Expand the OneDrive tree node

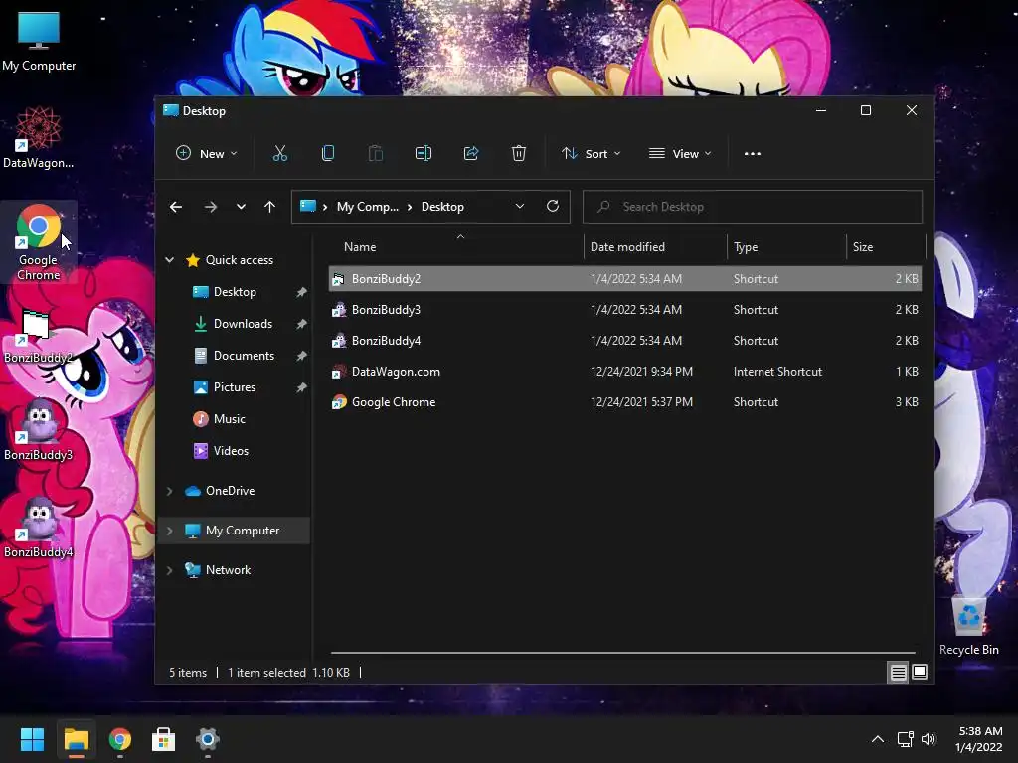click(169, 491)
